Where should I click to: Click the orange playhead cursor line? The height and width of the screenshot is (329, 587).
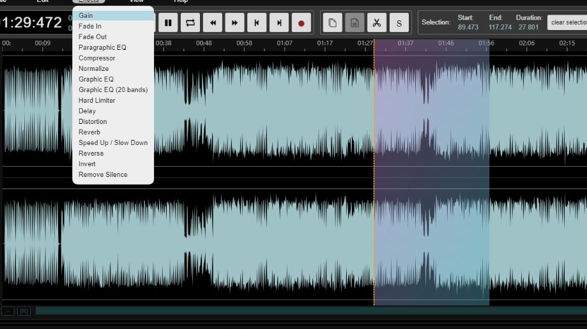point(374,172)
